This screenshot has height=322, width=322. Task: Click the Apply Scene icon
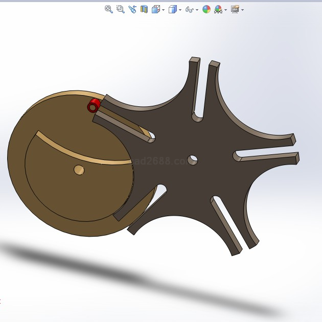coord(218,9)
